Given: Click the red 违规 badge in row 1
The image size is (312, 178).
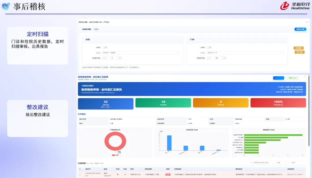Looking at the screenshot, I should pyautogui.click(x=168, y=175).
